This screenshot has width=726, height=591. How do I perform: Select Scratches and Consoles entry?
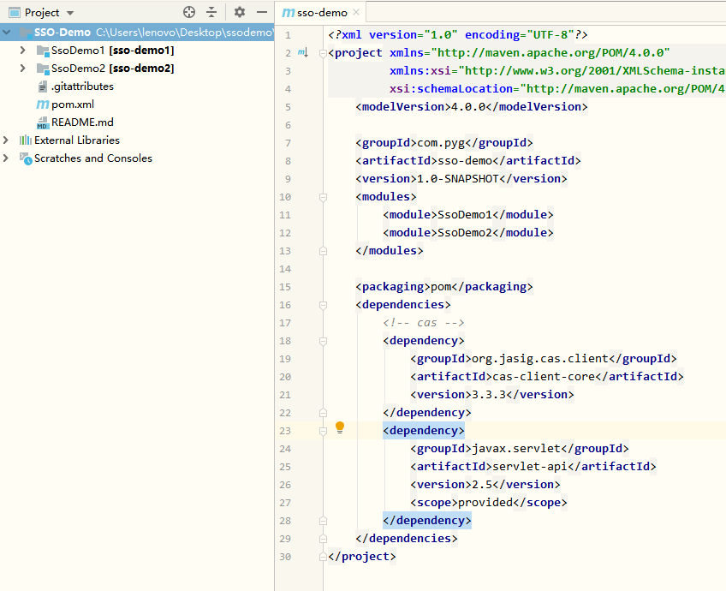[93, 158]
